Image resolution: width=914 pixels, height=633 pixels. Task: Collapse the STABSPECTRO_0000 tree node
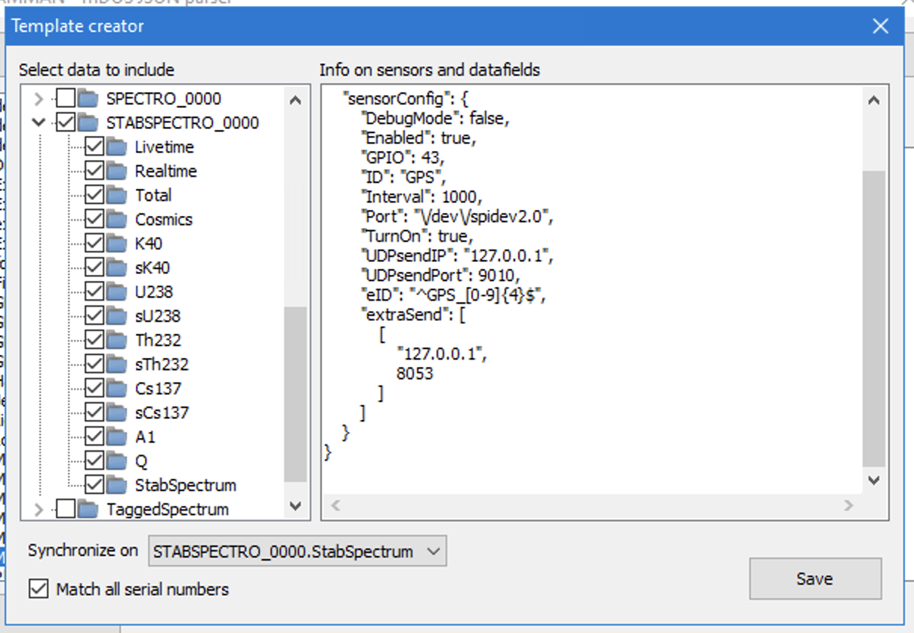[39, 122]
